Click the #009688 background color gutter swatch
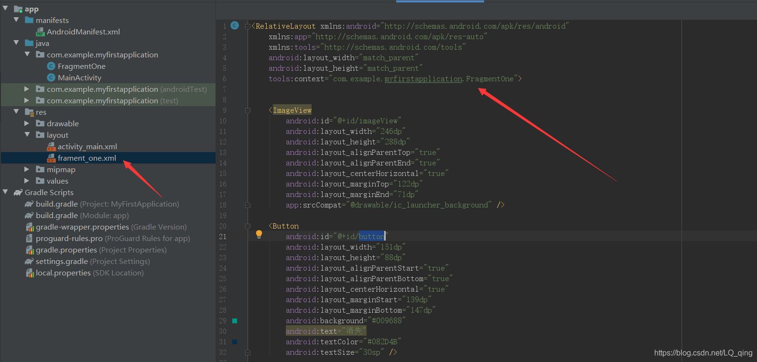The image size is (757, 362). point(235,321)
